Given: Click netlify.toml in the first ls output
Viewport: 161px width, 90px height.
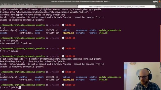Looking at the screenshot, I should tap(53, 33).
